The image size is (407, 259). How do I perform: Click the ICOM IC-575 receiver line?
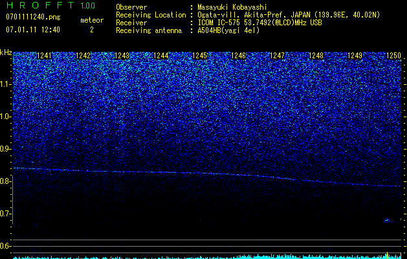click(x=259, y=23)
